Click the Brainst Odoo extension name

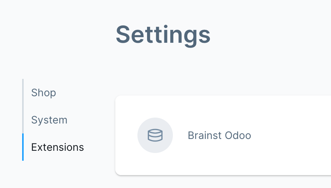click(219, 135)
